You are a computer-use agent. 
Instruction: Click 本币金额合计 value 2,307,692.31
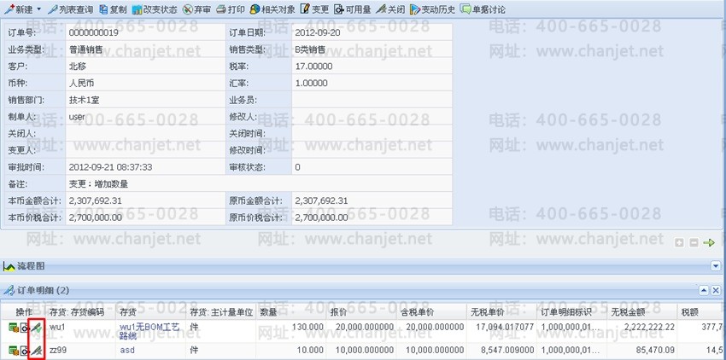point(96,200)
